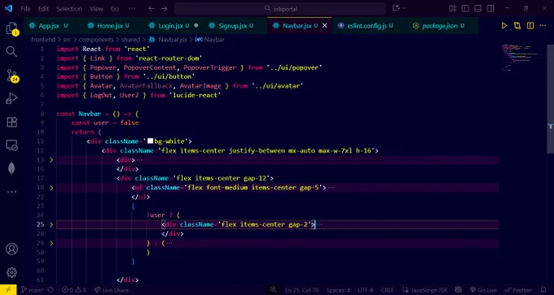Open overflow menu after Go

click(x=131, y=8)
